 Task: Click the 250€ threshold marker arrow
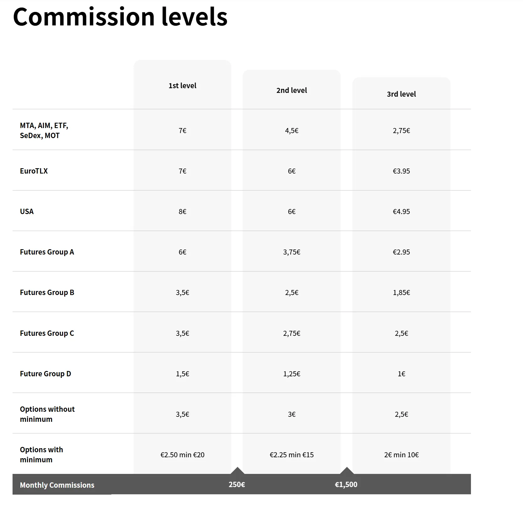[237, 470]
